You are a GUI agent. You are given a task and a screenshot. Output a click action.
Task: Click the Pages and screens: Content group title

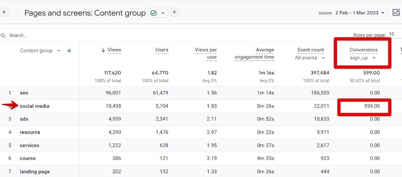tap(85, 13)
